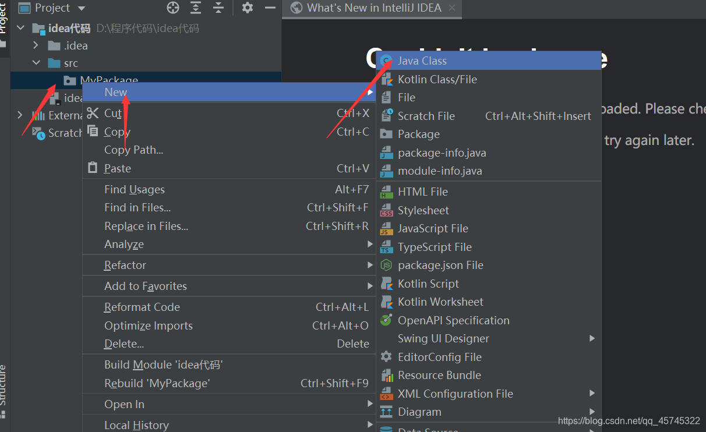
Task: Open the Refactor submenu
Action: click(x=230, y=265)
